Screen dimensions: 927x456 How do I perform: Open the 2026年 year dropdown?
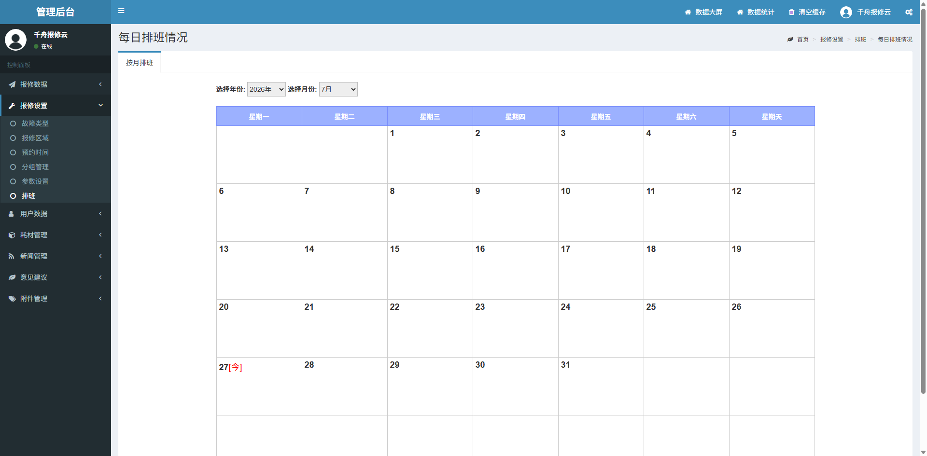267,89
